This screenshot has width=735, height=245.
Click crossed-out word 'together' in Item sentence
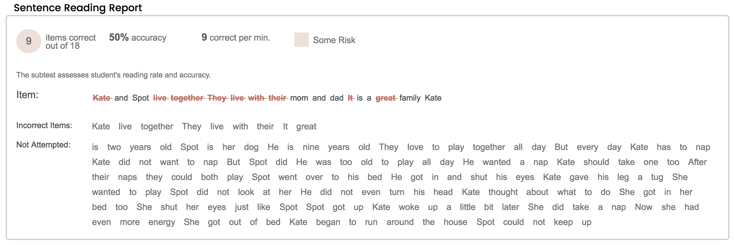click(x=187, y=98)
